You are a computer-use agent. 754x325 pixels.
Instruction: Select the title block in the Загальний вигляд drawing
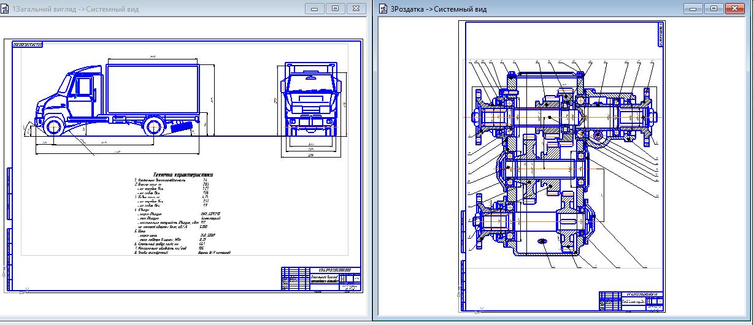pyautogui.click(x=321, y=280)
